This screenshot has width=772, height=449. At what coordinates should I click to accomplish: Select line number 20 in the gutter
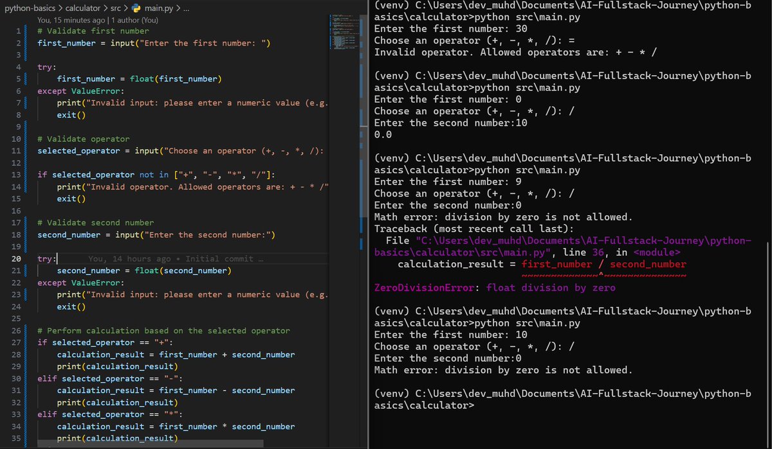pyautogui.click(x=16, y=259)
